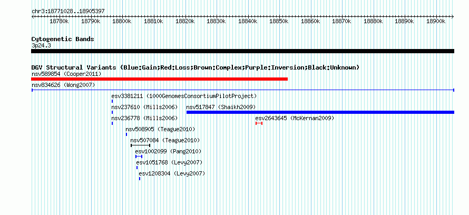Open the nsv236778 (Mills2006) label
Image resolution: width=469 pixels, height=215 pixels.
tap(144, 118)
